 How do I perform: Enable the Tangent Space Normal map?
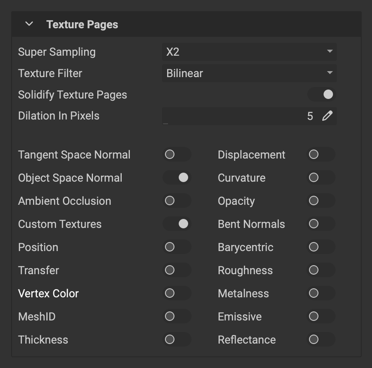[177, 155]
